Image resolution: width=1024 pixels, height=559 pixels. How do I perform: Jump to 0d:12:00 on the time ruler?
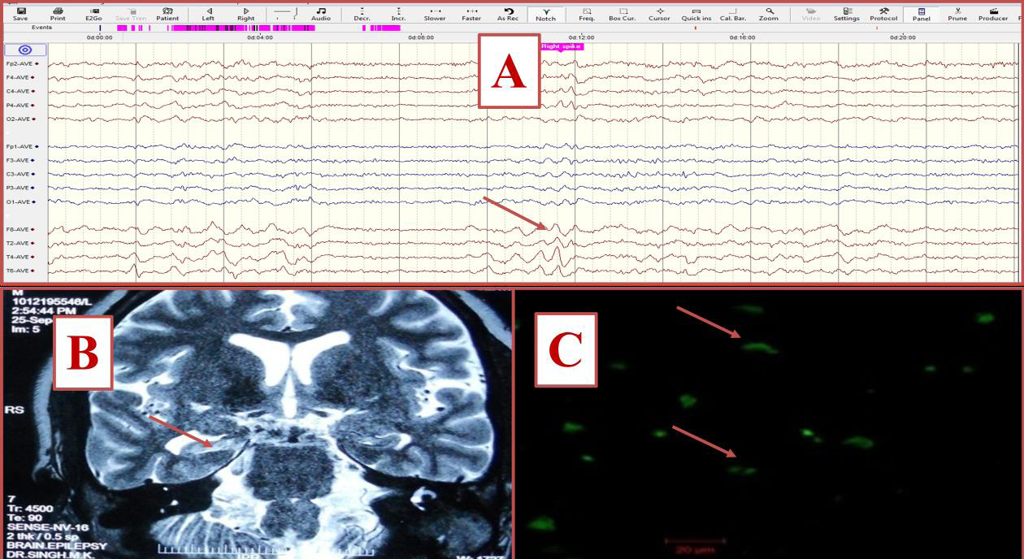click(x=581, y=37)
